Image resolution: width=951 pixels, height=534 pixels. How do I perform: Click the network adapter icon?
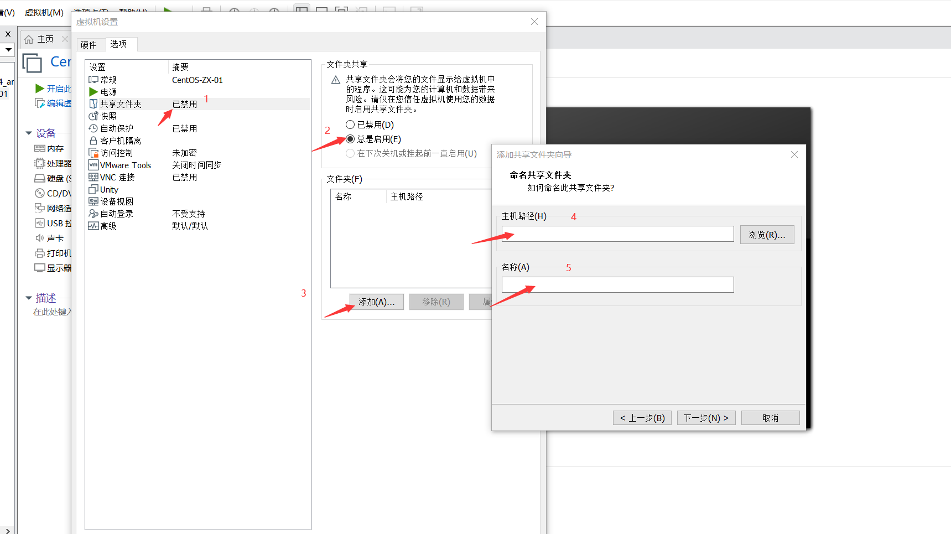[x=40, y=208]
